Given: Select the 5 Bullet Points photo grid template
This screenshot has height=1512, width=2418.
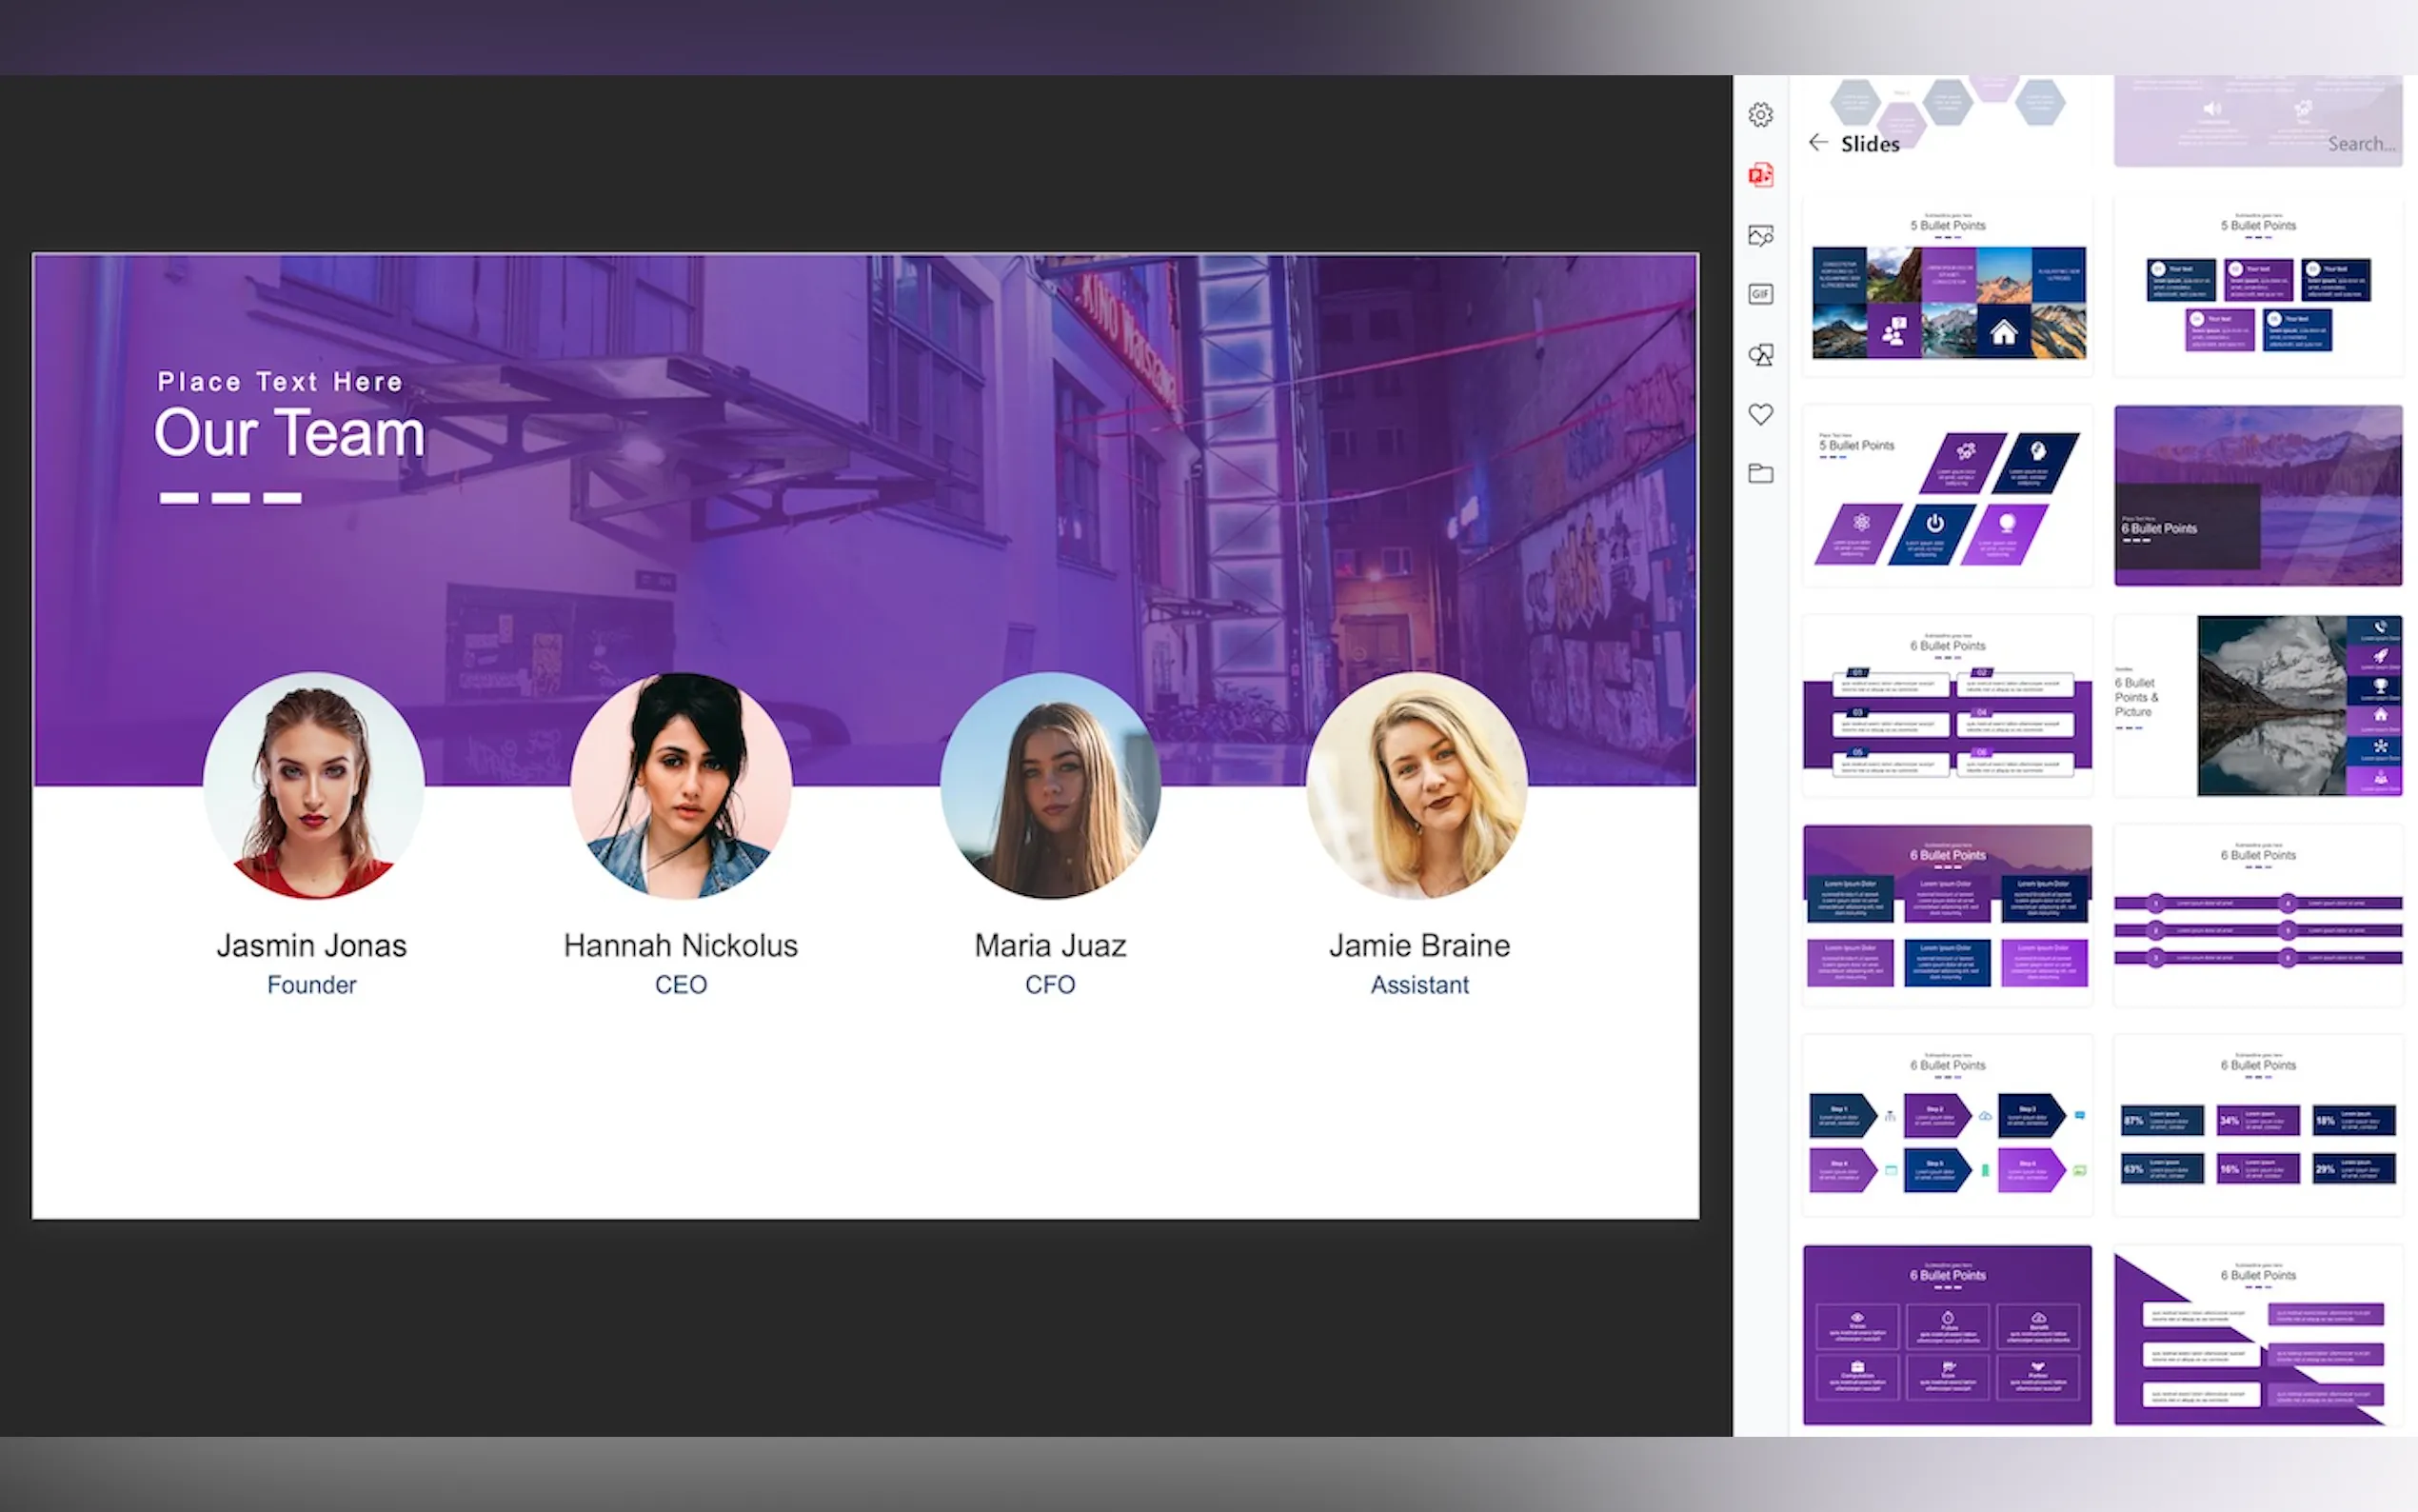Looking at the screenshot, I should (1947, 287).
